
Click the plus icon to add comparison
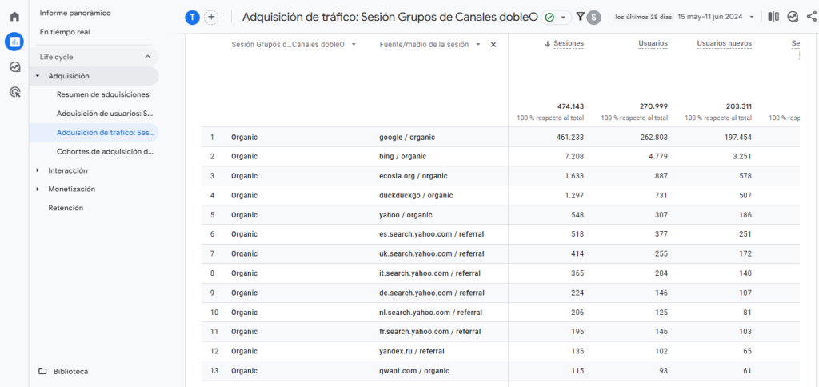click(211, 18)
